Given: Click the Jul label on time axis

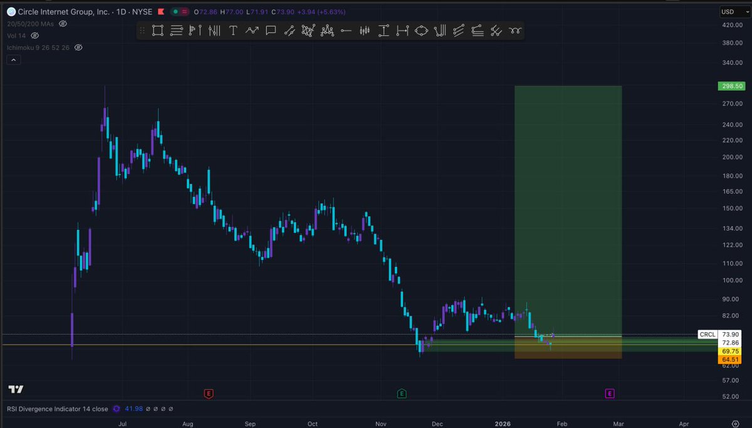Looking at the screenshot, I should tap(122, 424).
